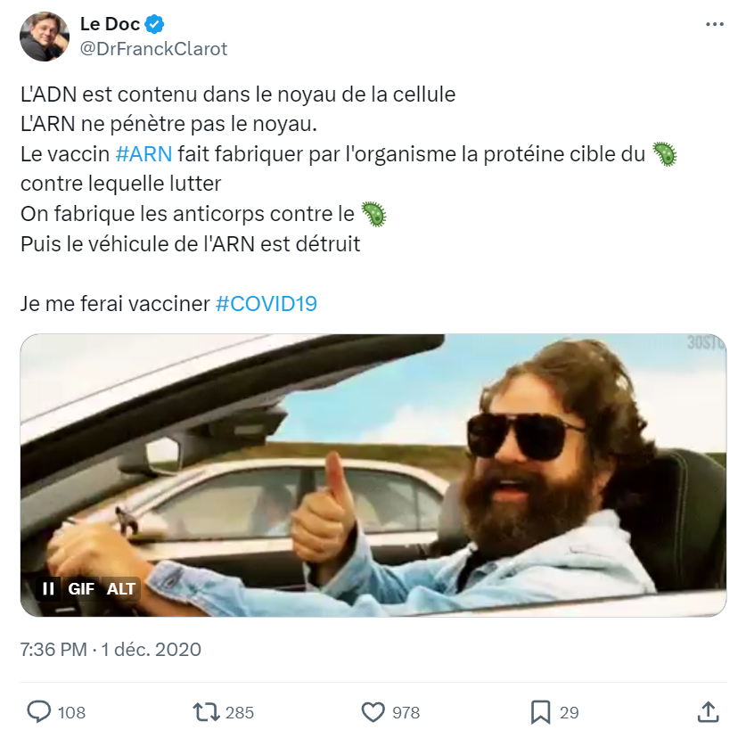Open the #COVID19 hashtag link
Screen dimensions: 746x738
coord(266,304)
